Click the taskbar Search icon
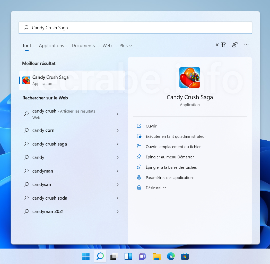Image resolution: width=270 pixels, height=264 pixels. click(100, 257)
